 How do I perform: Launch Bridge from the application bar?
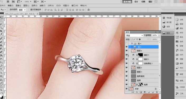click(x=8, y=2)
